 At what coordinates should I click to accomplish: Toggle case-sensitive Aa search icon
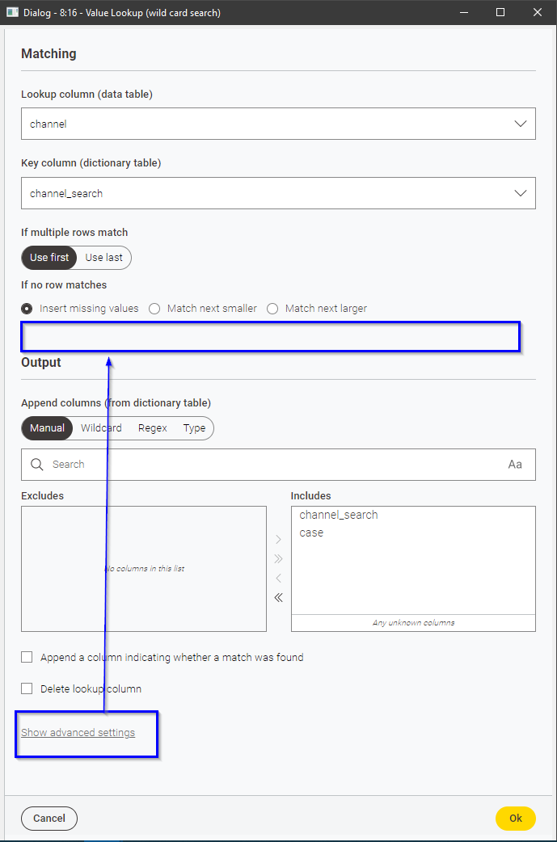point(515,465)
